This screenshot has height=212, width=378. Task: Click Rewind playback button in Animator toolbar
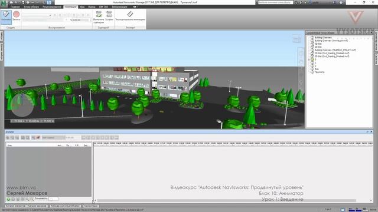coord(83,138)
